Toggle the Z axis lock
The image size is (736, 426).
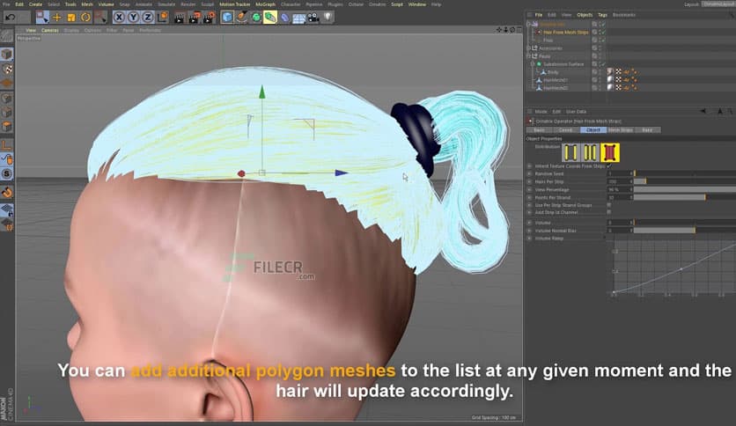[147, 18]
